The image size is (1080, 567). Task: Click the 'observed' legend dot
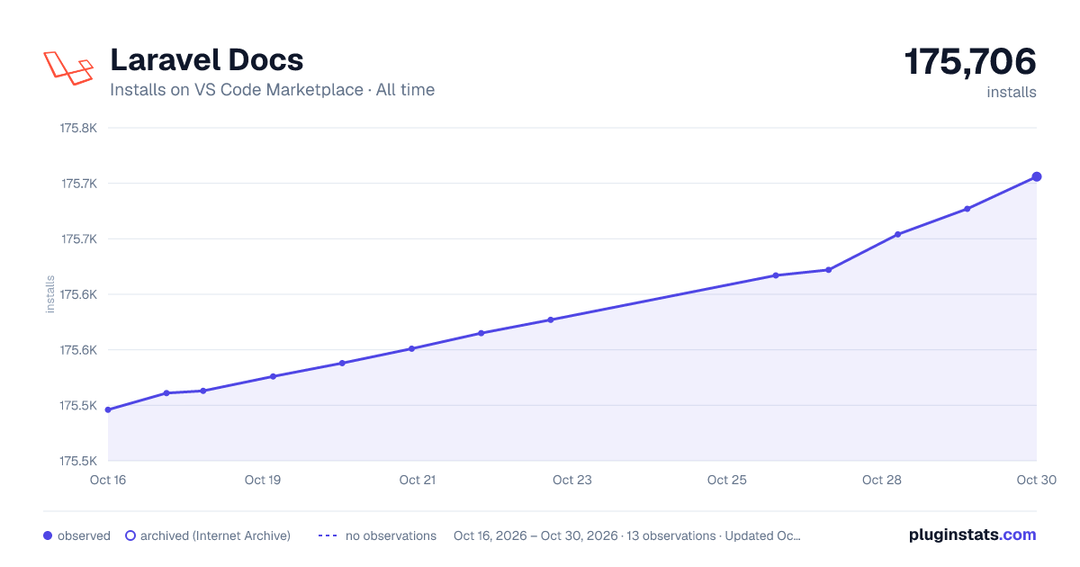pyautogui.click(x=48, y=535)
